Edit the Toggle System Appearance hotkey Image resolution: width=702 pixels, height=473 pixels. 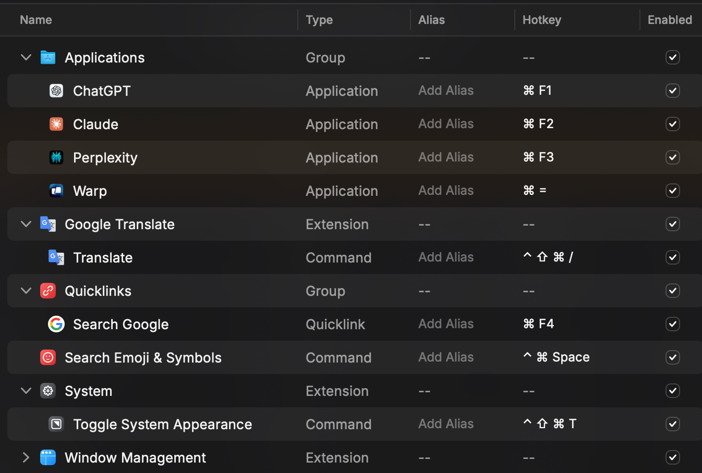click(550, 424)
